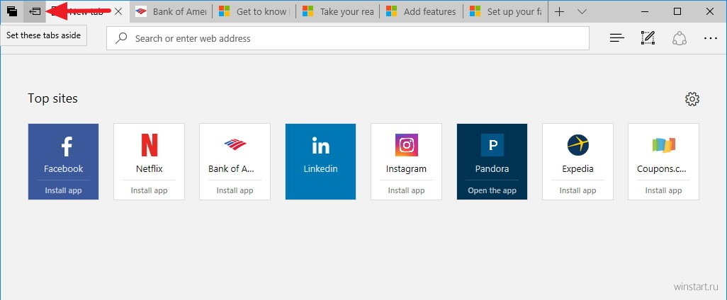
Task: Switch to the Bank of America tab
Action: [x=171, y=11]
